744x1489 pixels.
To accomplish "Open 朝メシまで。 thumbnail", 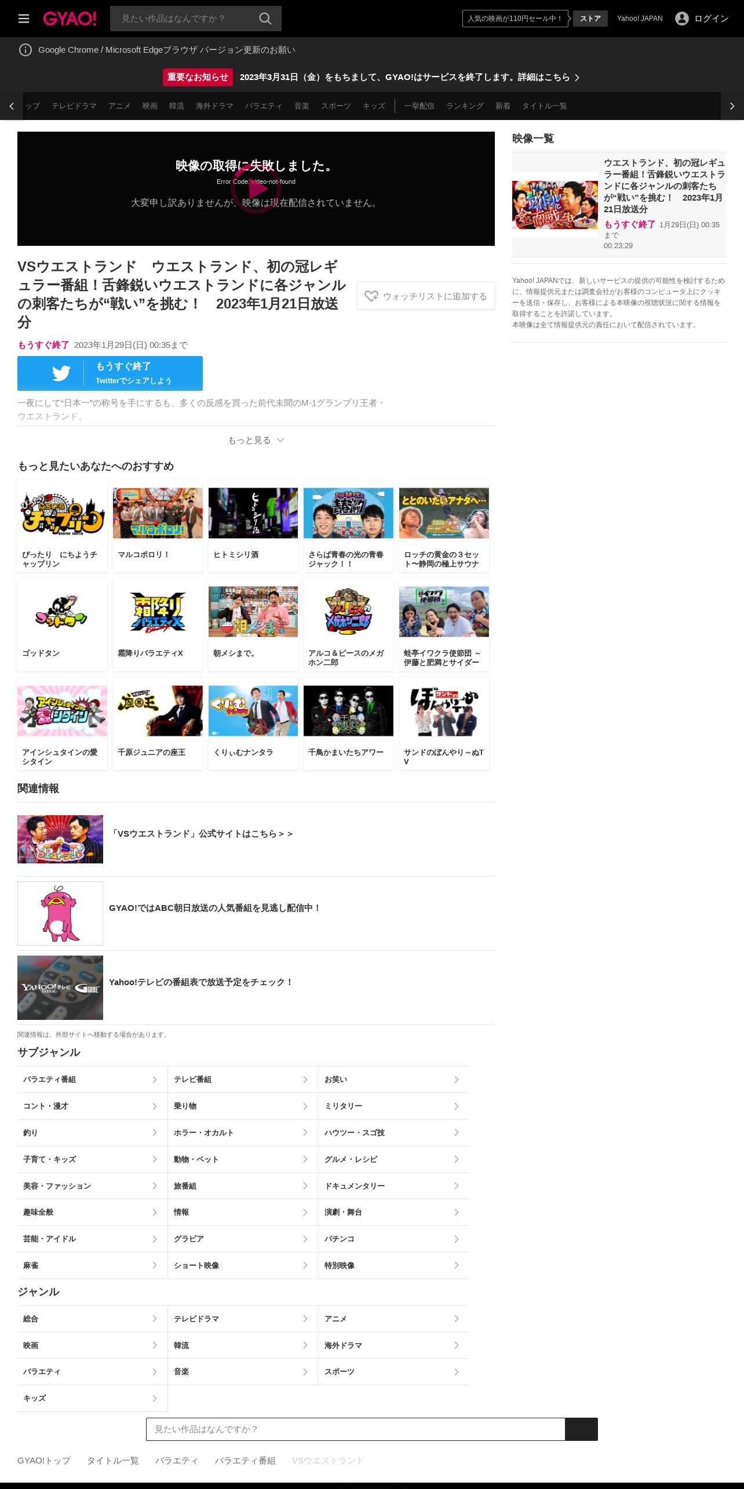I will click(x=253, y=612).
